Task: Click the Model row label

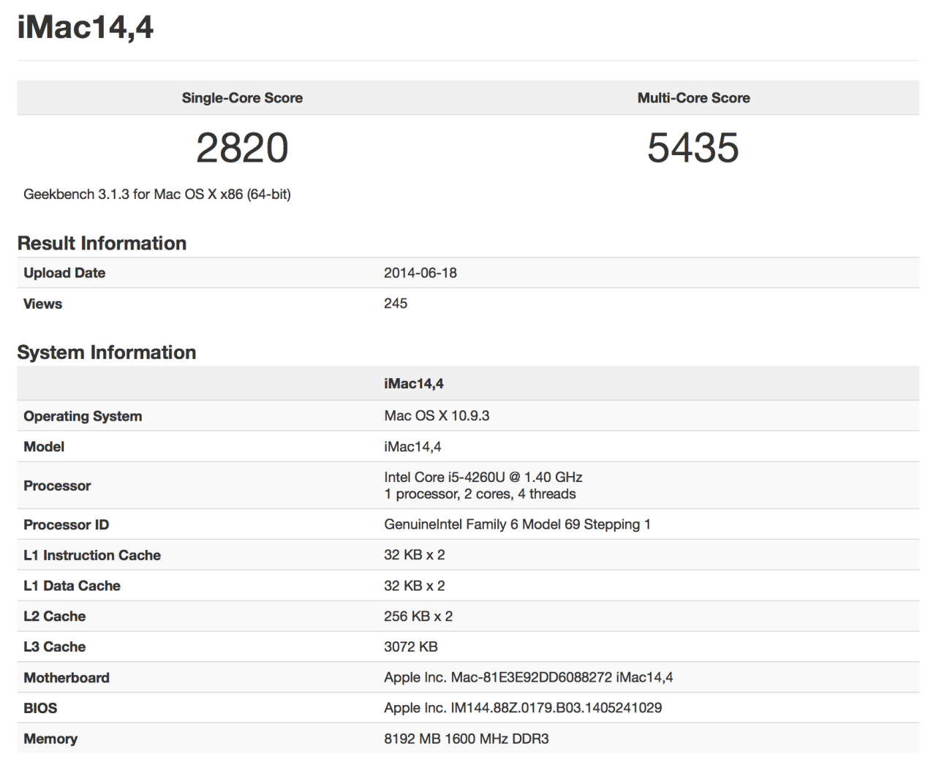Action: click(44, 447)
